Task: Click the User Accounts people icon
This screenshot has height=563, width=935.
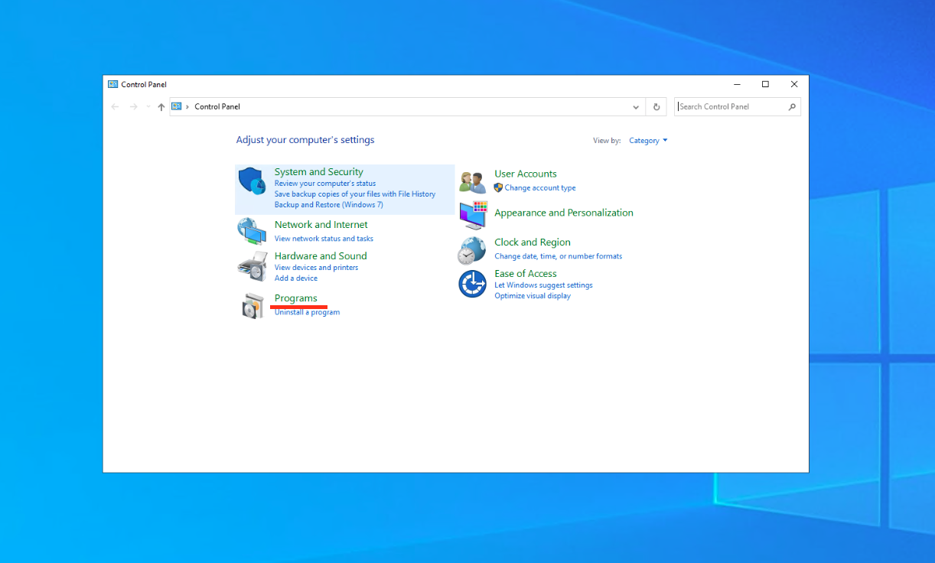Action: pos(472,182)
